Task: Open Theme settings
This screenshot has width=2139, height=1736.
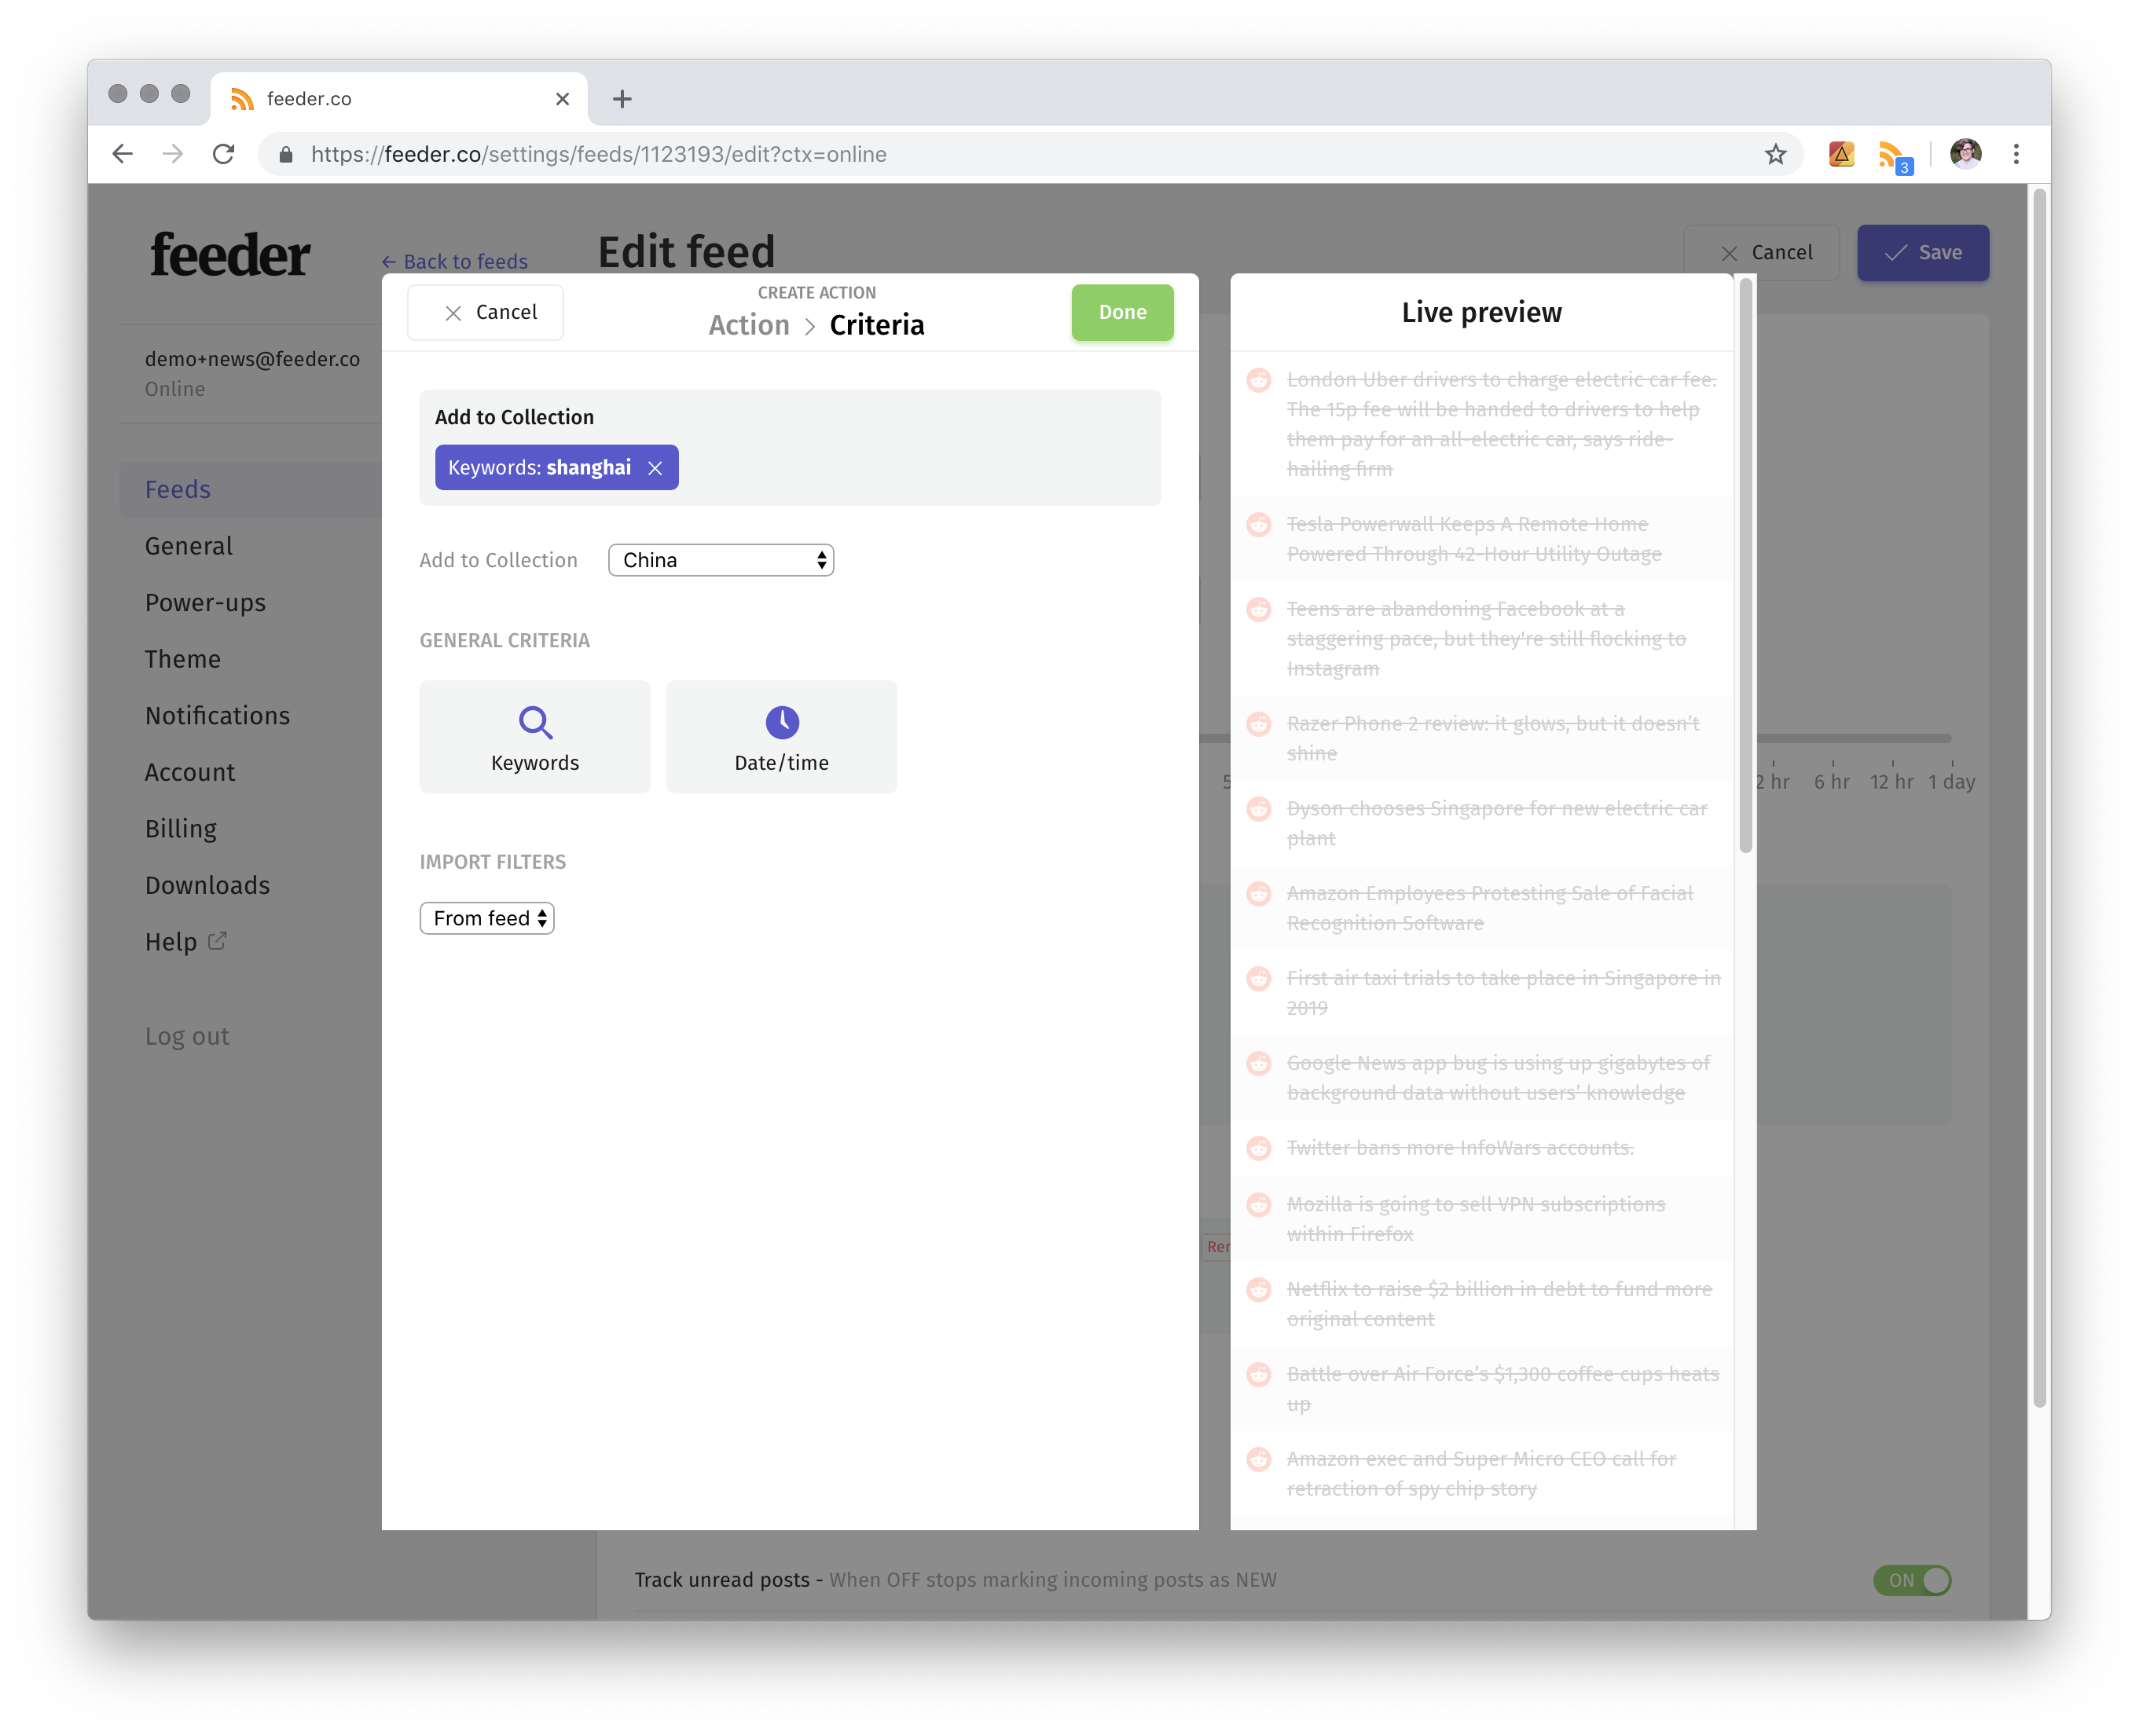Action: click(182, 659)
